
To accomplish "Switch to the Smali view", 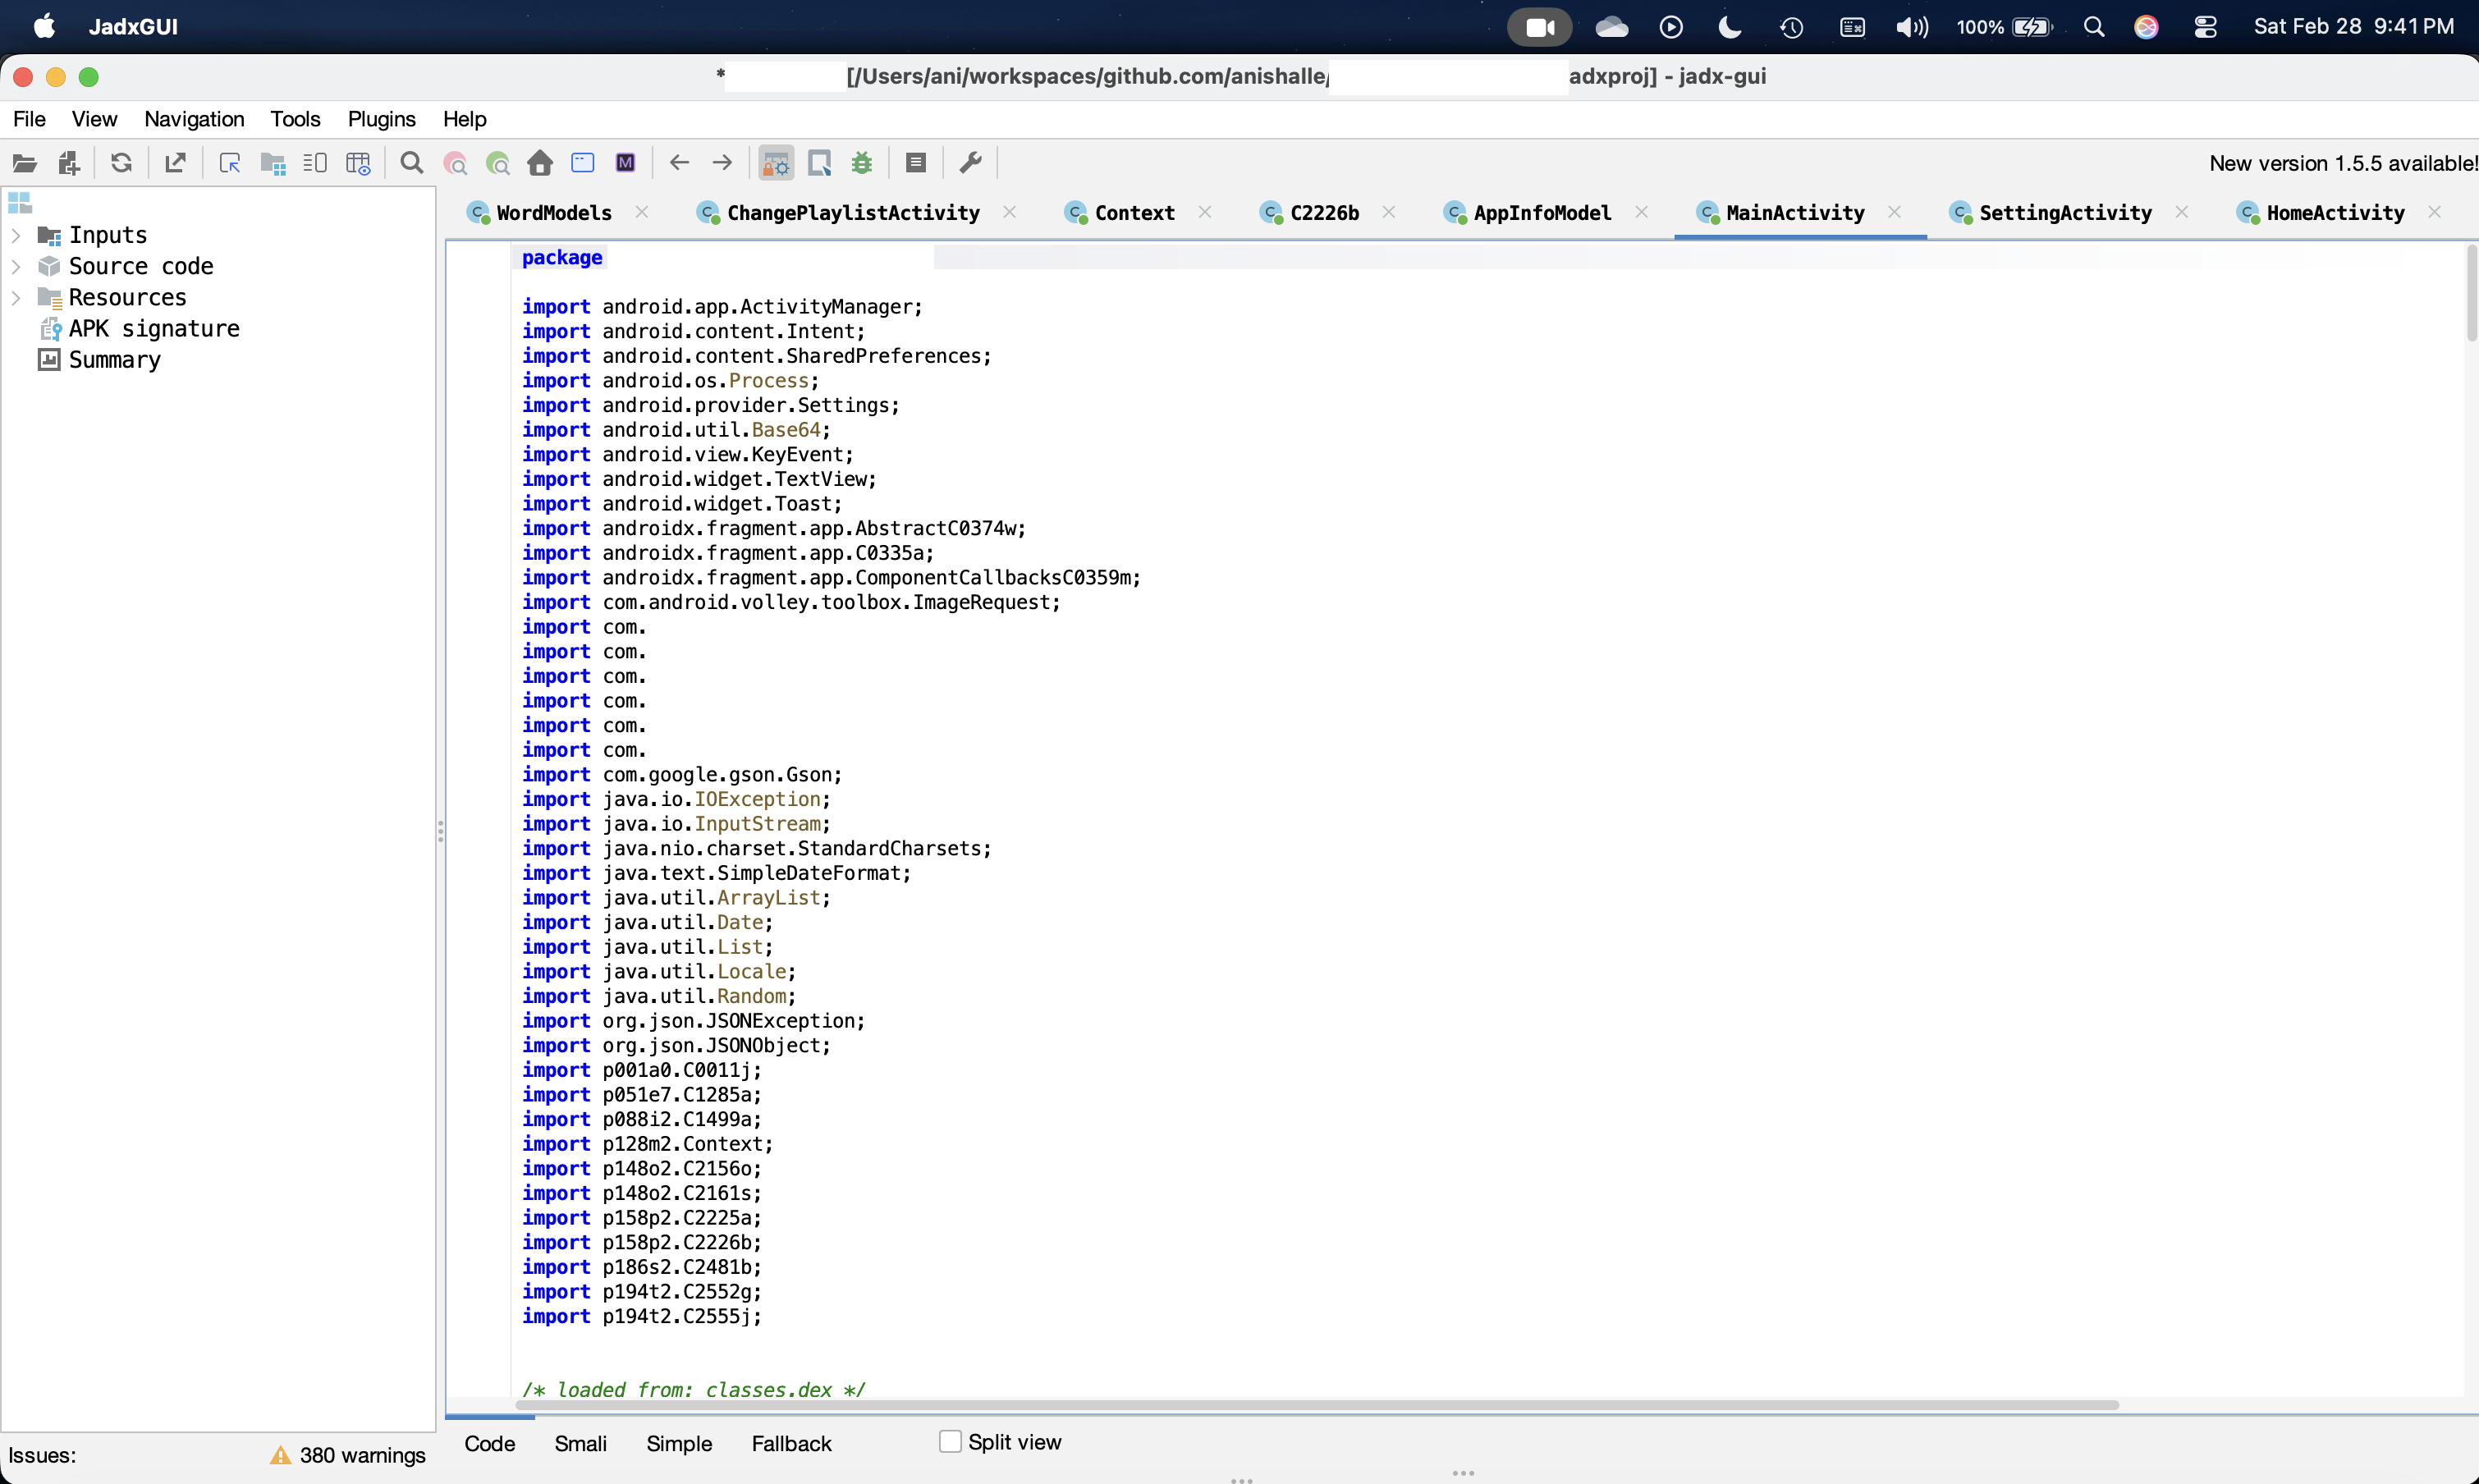I will (x=580, y=1443).
